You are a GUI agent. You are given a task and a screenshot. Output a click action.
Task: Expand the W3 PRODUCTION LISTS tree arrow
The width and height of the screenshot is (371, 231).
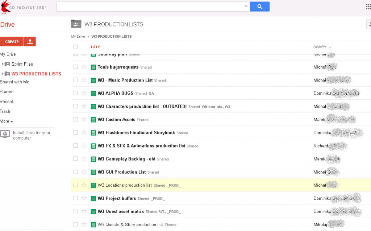pos(3,74)
